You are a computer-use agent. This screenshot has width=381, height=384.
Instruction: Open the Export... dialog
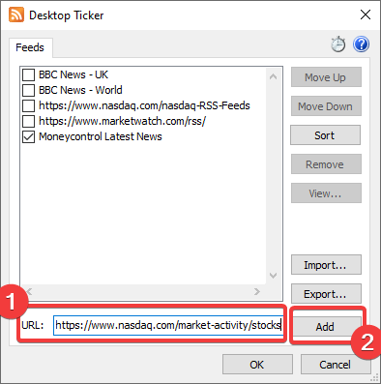pyautogui.click(x=326, y=294)
